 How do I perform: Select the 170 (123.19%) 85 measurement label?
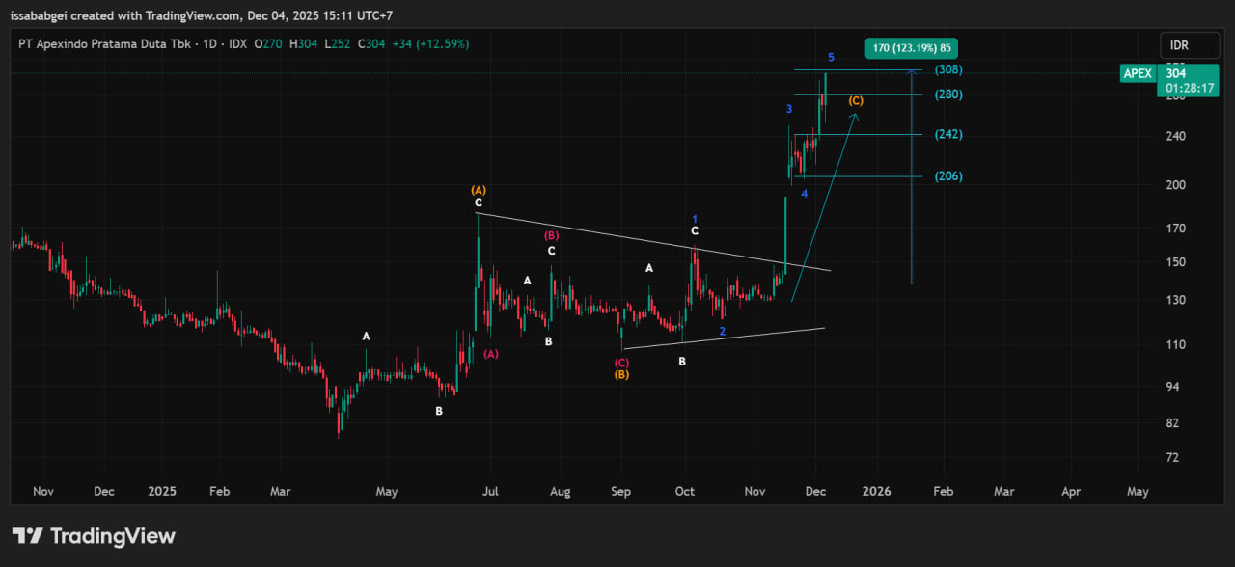[913, 49]
